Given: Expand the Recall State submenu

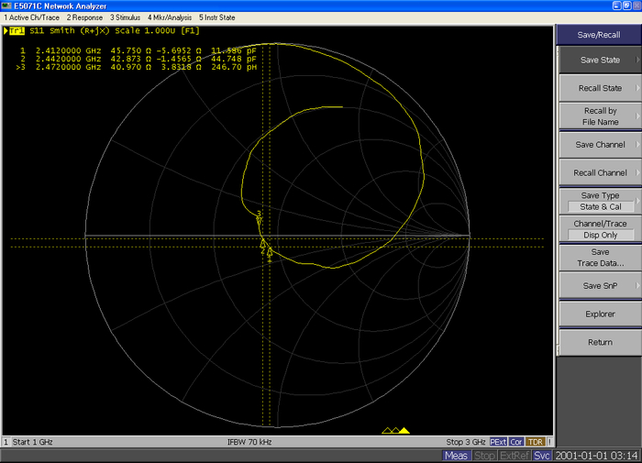Looking at the screenshot, I should point(600,88).
